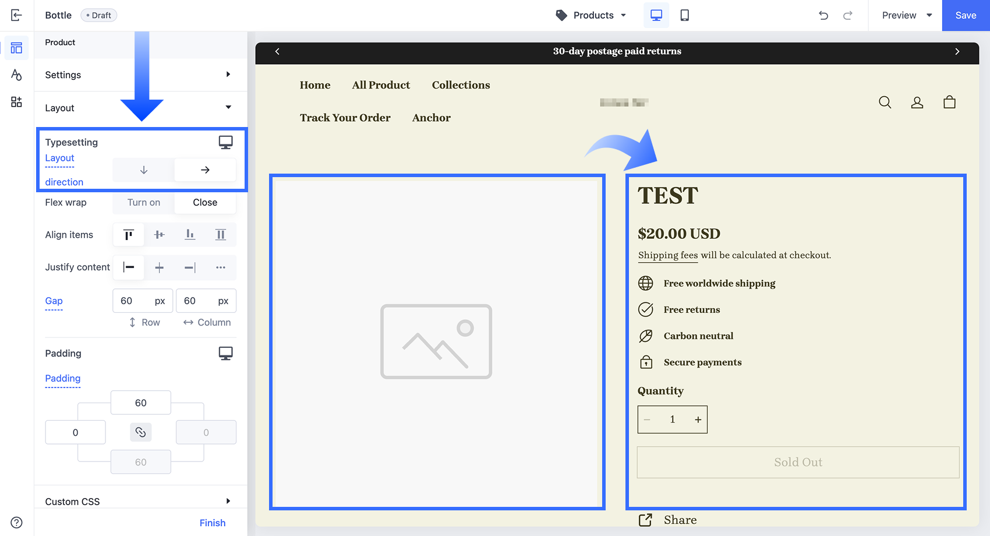The height and width of the screenshot is (536, 990).
Task: Select the layout sections sidebar icon
Action: click(16, 48)
